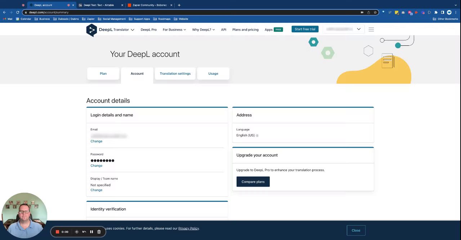The height and width of the screenshot is (240, 461).
Task: Open the Translation settings tab
Action: coord(175,74)
